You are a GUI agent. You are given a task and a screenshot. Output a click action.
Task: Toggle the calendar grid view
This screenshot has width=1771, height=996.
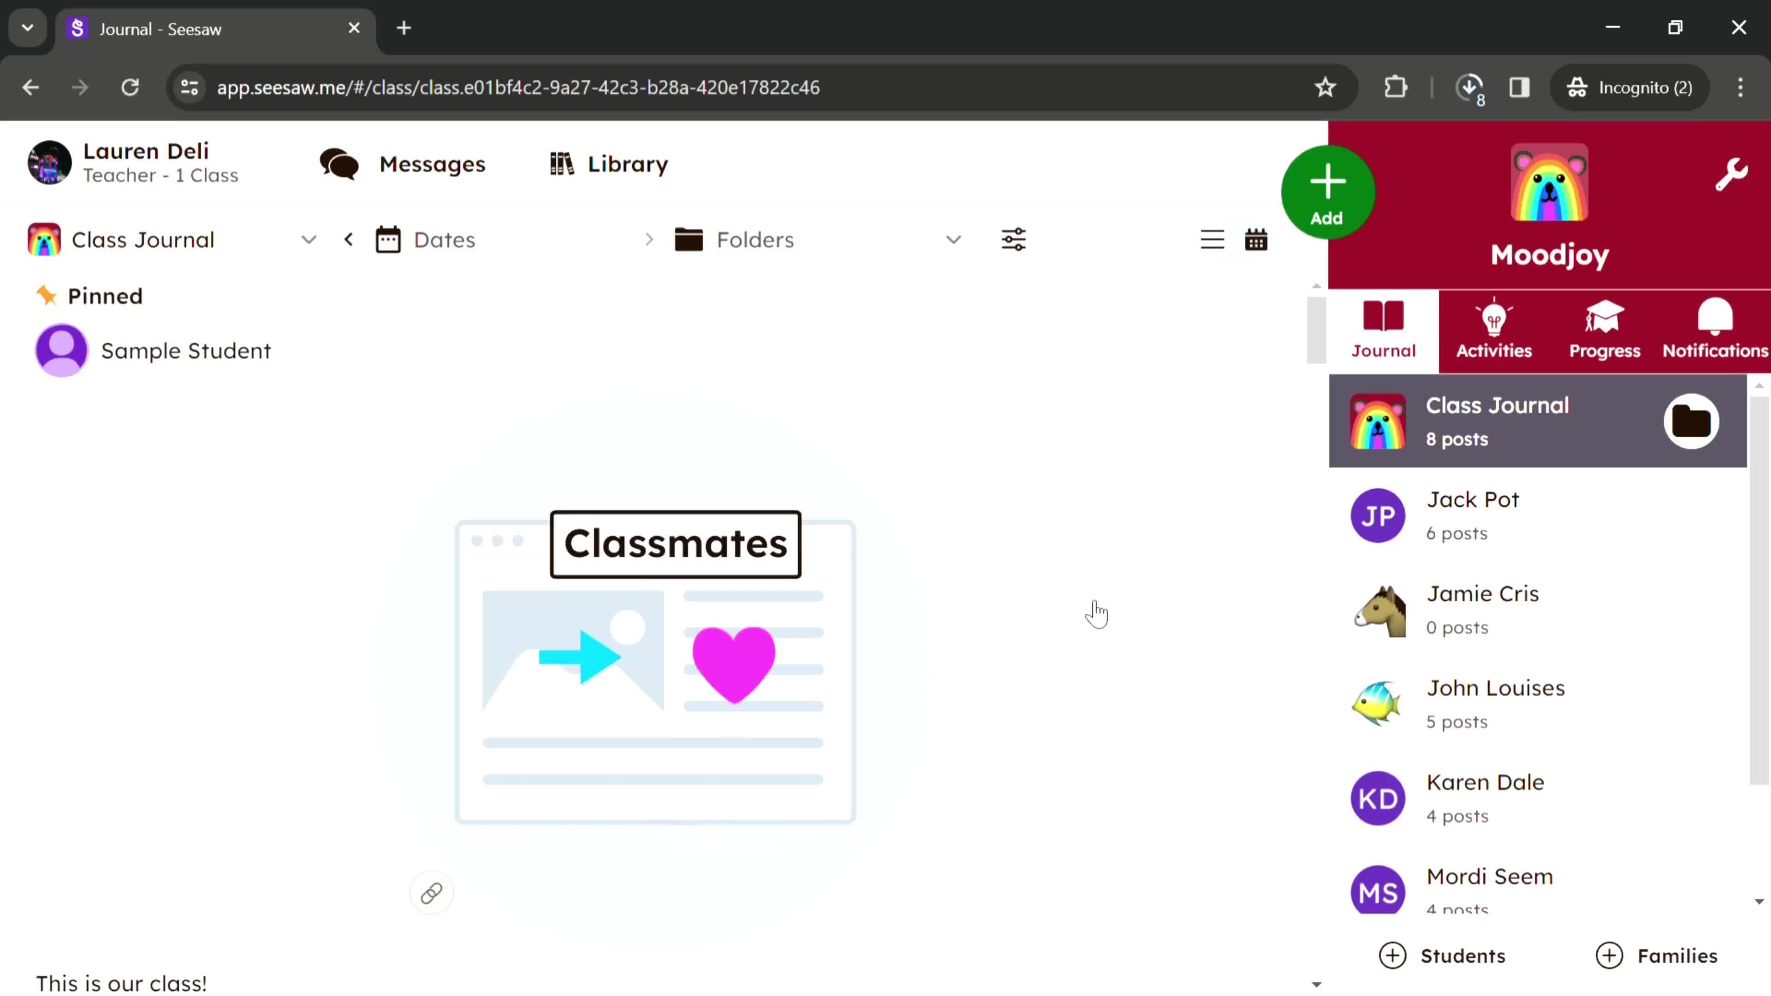(x=1255, y=240)
